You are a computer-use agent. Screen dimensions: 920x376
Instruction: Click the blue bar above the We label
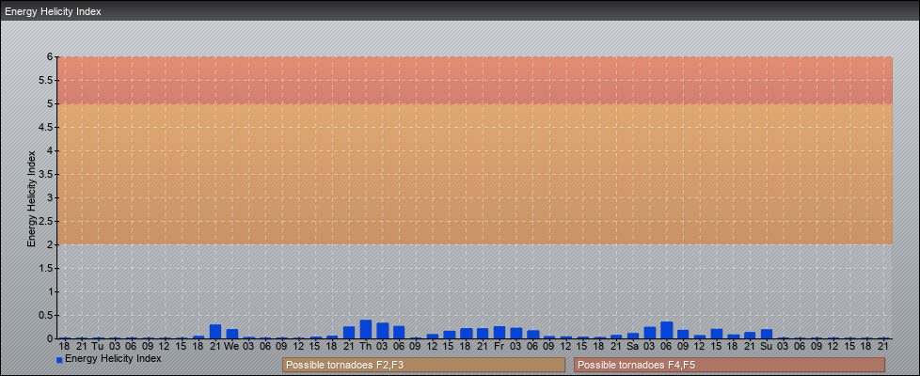pyautogui.click(x=231, y=334)
